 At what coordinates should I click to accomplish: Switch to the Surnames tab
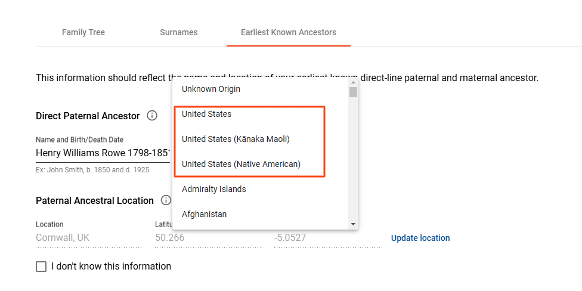[178, 32]
